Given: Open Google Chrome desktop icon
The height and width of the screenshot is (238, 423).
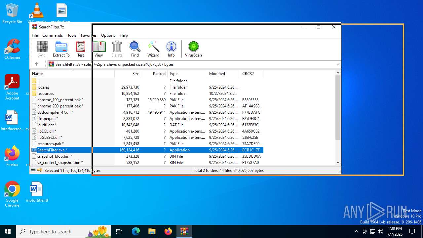Looking at the screenshot, I should click(x=12, y=194).
